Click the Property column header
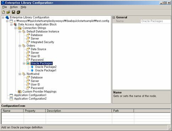Image resolution: width=172 pixels, height=131 pixels. 34,111
